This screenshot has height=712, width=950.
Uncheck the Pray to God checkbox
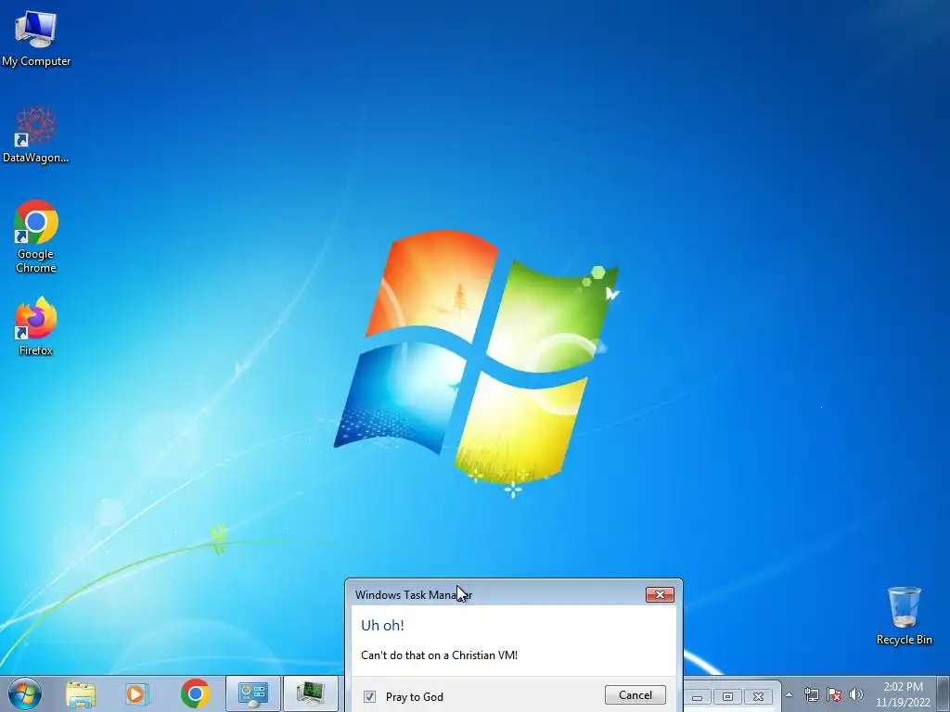pos(369,697)
